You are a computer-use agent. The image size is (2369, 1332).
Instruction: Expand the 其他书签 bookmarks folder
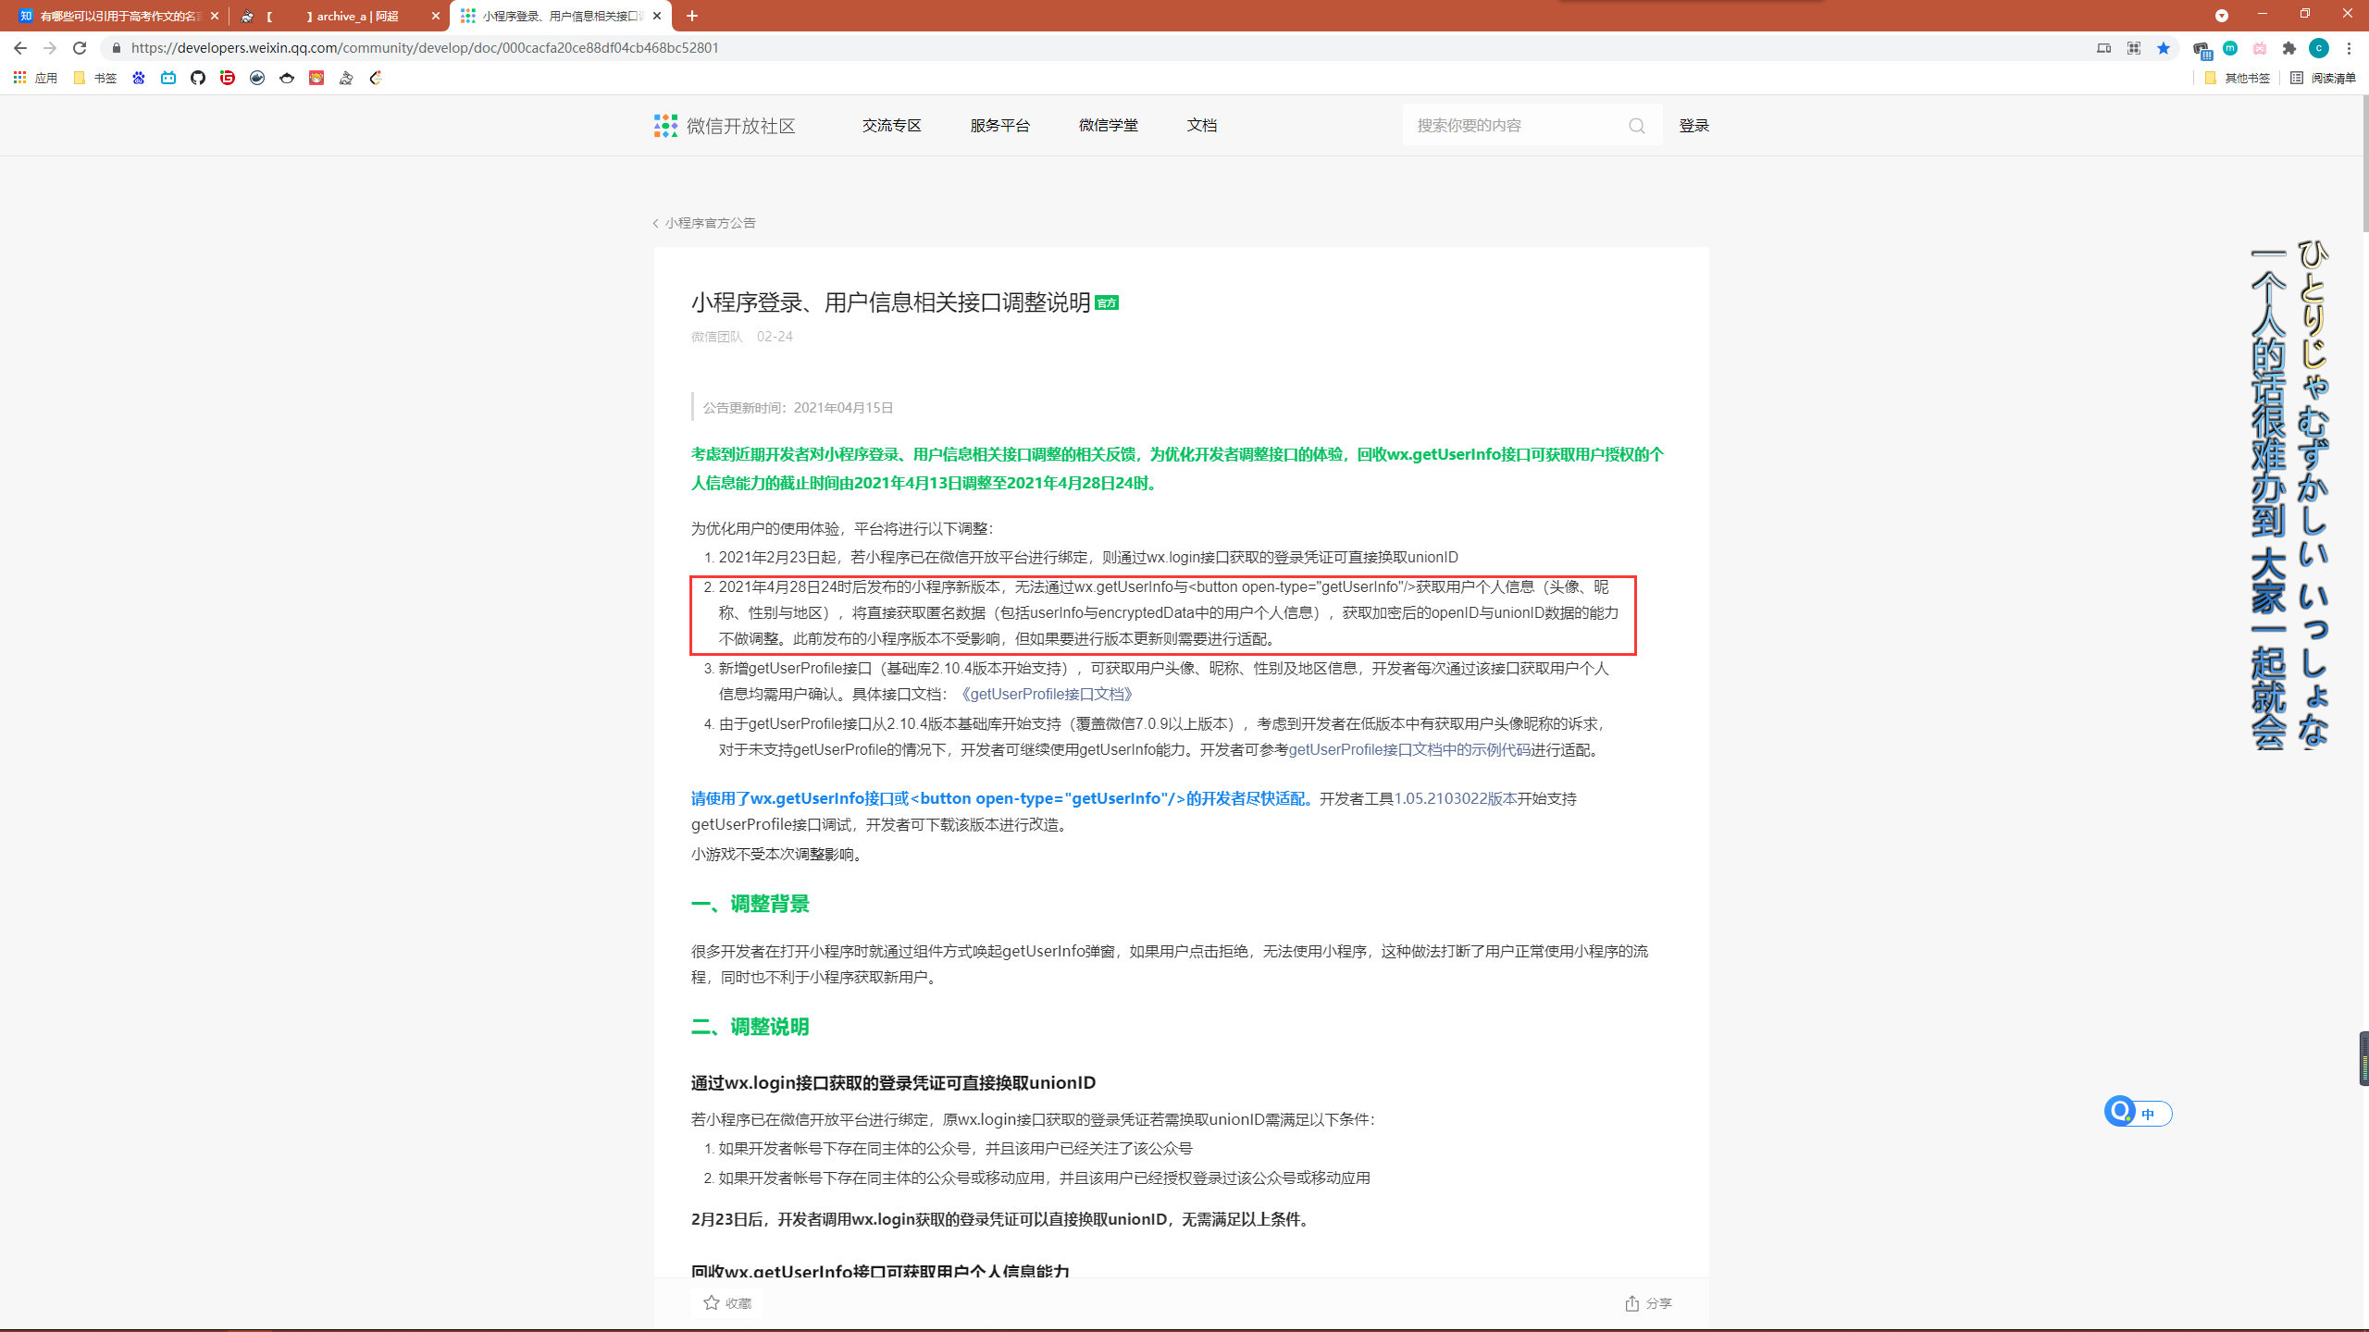coord(2238,78)
